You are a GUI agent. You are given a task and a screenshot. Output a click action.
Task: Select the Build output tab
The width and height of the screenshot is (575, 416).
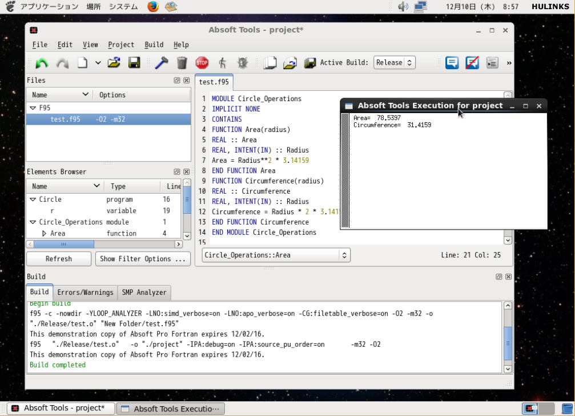(39, 292)
